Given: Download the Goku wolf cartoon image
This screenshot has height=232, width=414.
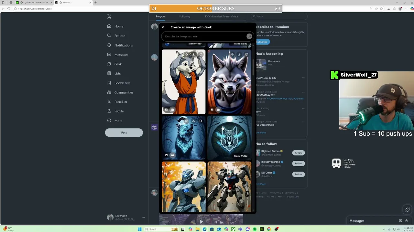Looking at the screenshot, I should pyautogui.click(x=193, y=54).
